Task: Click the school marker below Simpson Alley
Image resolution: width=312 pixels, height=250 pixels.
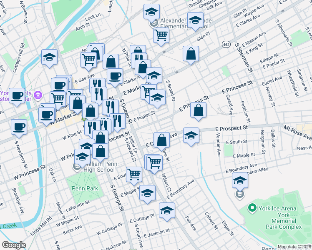Action: coord(240,181)
